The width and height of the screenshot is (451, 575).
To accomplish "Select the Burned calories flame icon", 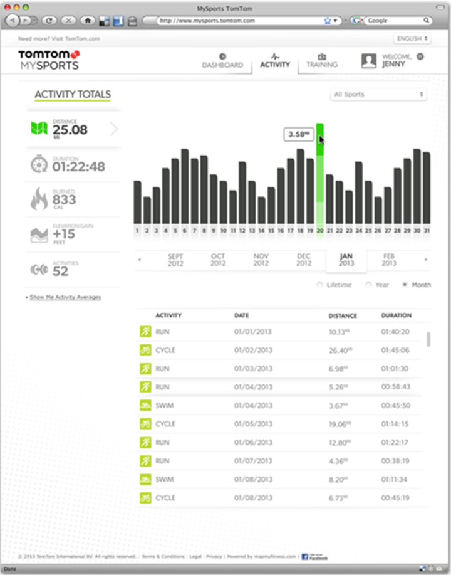I will click(39, 198).
